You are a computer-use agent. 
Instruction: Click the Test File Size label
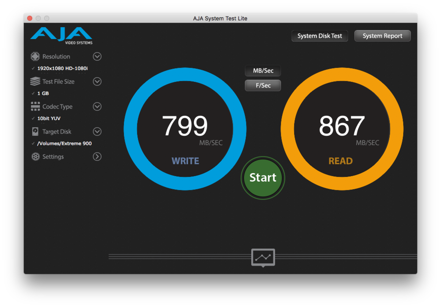(x=58, y=81)
